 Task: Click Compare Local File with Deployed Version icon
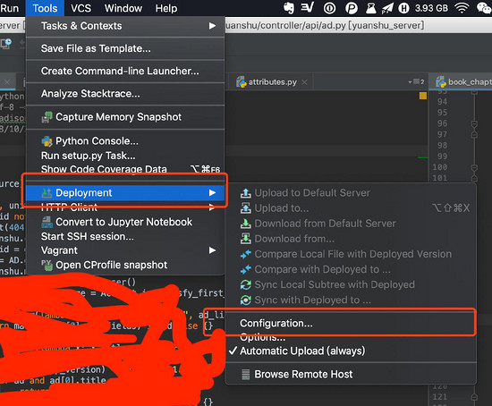click(x=246, y=254)
